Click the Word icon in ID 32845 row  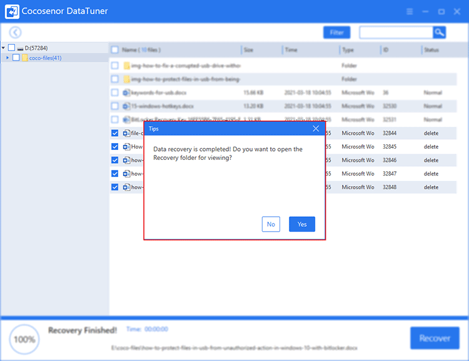(126, 146)
